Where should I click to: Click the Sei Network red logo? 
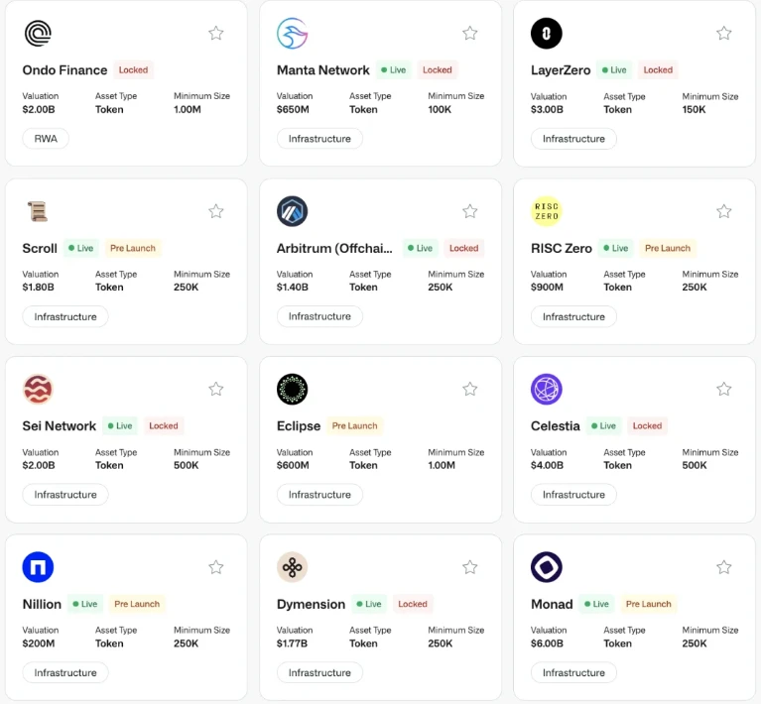point(38,389)
